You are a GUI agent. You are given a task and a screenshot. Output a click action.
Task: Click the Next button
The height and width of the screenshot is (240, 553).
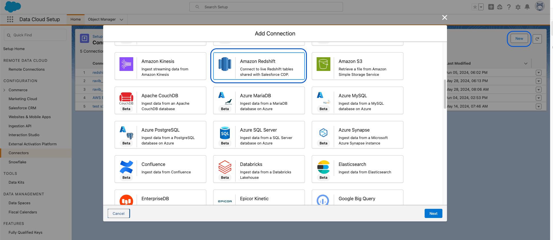pyautogui.click(x=434, y=213)
